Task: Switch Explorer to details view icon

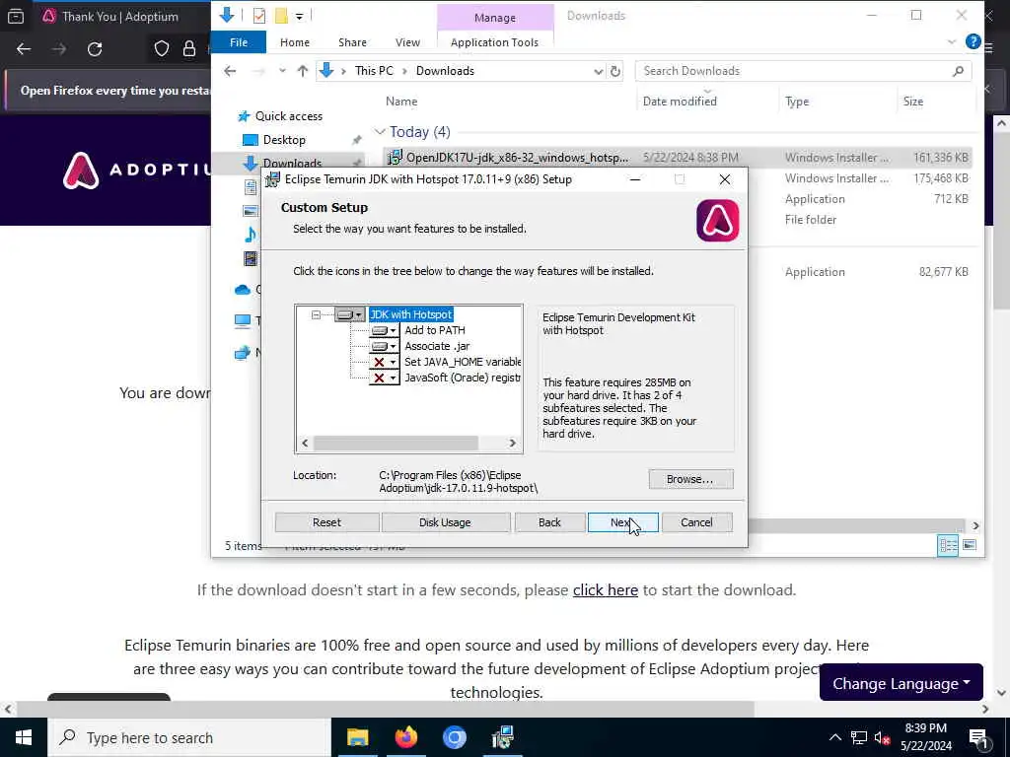Action: point(948,546)
